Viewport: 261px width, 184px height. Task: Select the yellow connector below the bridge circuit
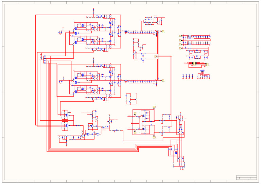(x=154, y=137)
